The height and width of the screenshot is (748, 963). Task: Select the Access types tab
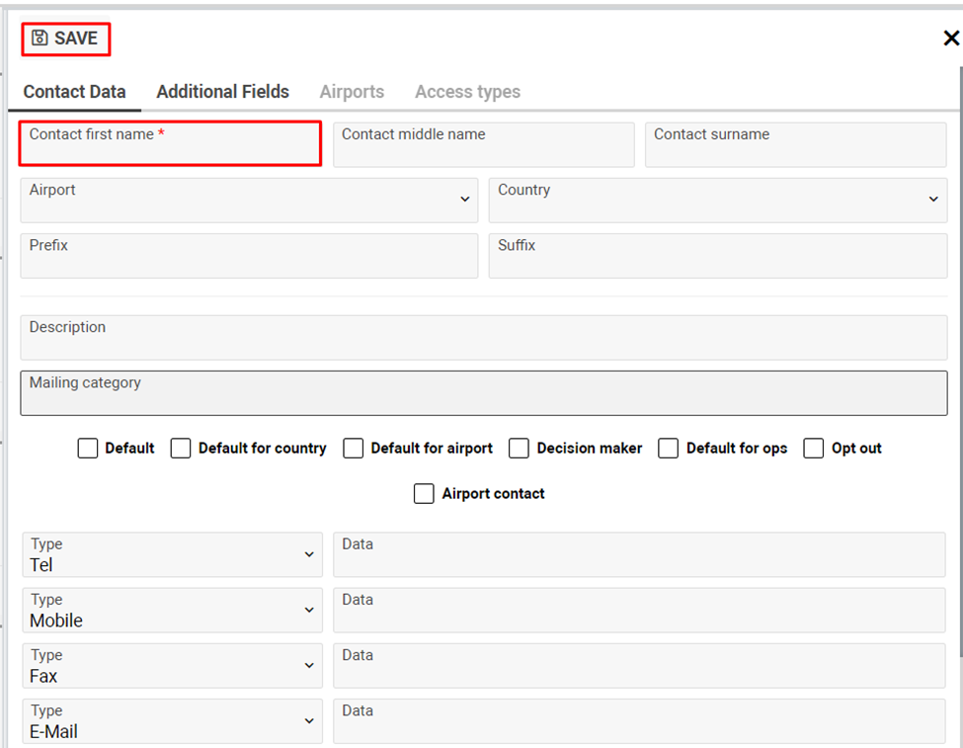point(467,92)
